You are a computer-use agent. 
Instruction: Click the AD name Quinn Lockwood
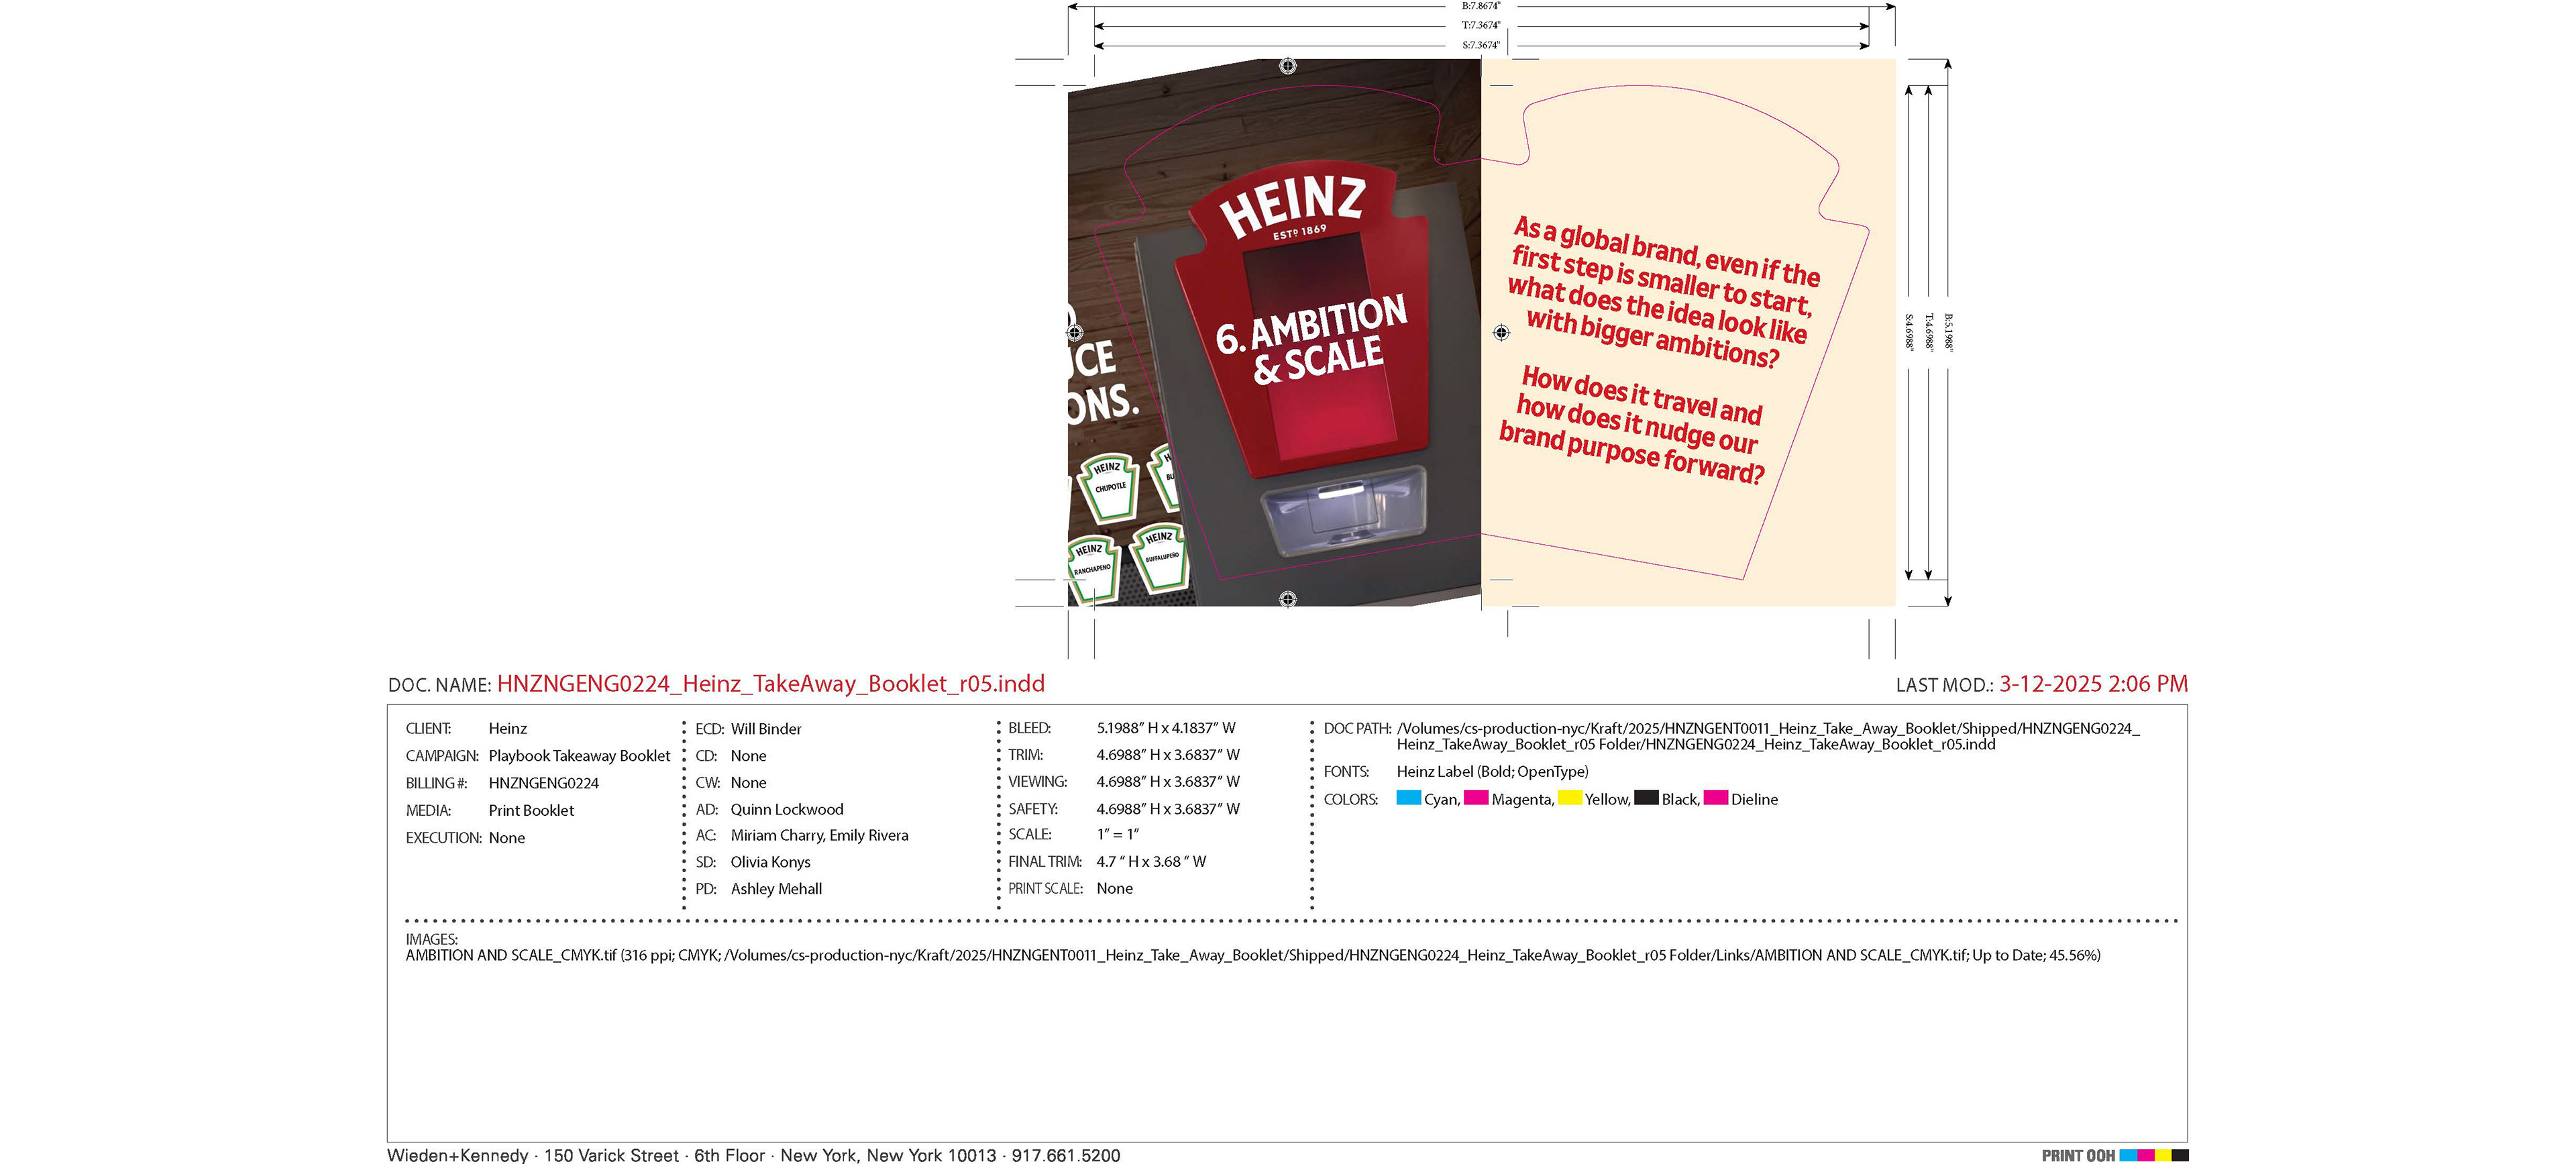(787, 809)
